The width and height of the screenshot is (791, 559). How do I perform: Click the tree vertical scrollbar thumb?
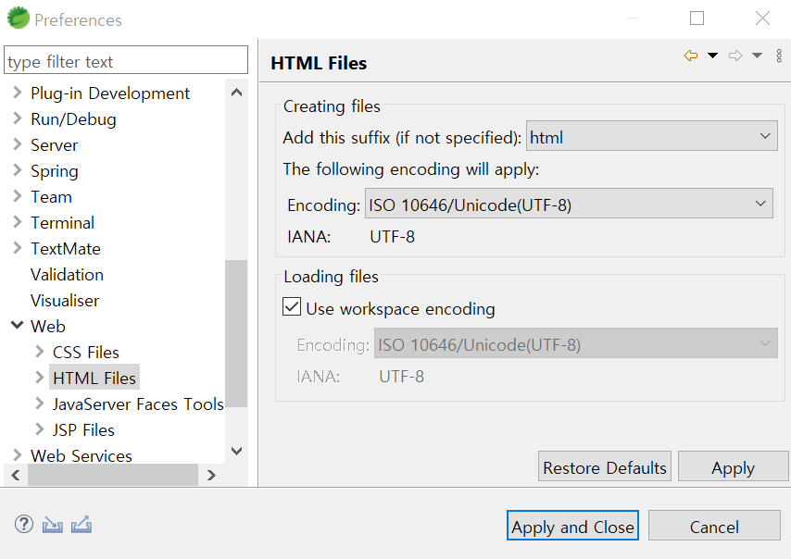click(x=236, y=333)
